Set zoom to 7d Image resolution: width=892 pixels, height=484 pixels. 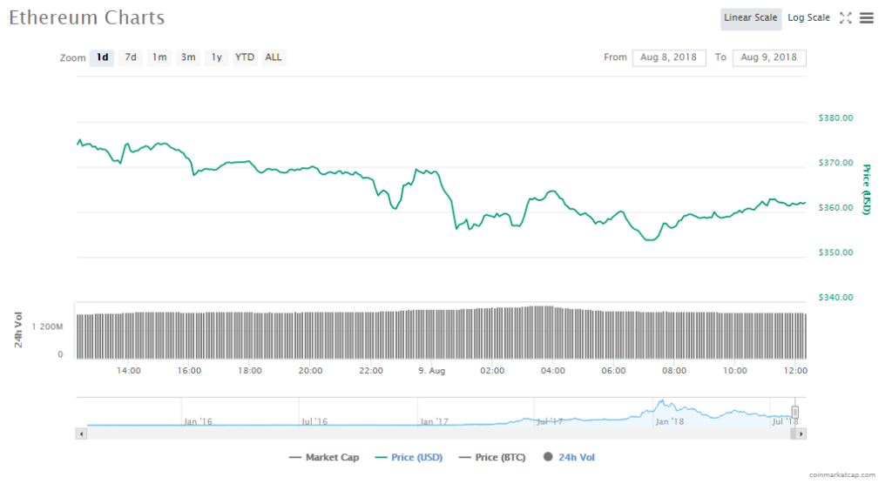pyautogui.click(x=131, y=57)
